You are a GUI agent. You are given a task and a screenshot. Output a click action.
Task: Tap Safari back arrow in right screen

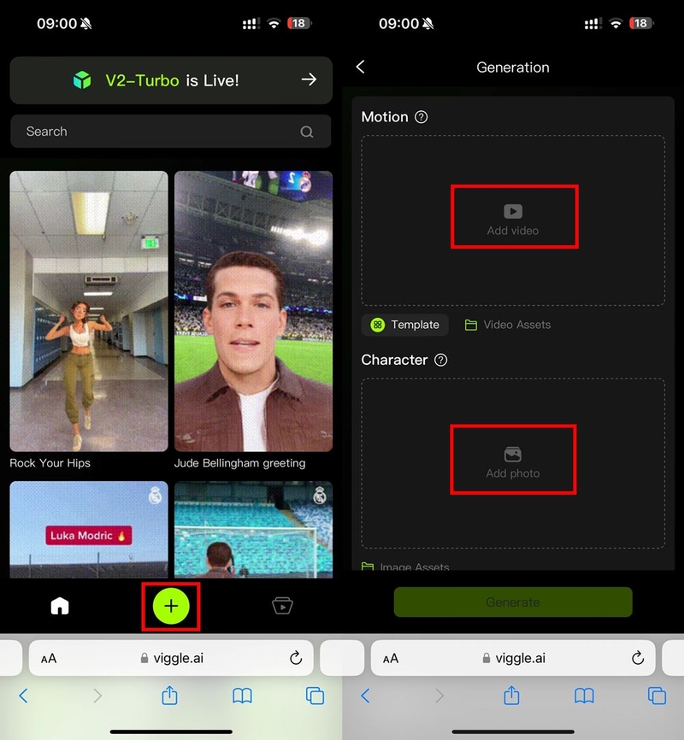366,696
